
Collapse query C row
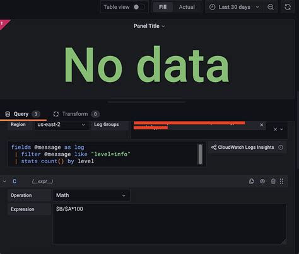click(x=4, y=182)
